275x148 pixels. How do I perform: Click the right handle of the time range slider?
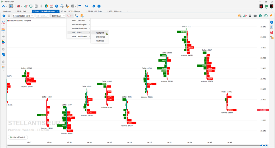point(266,145)
